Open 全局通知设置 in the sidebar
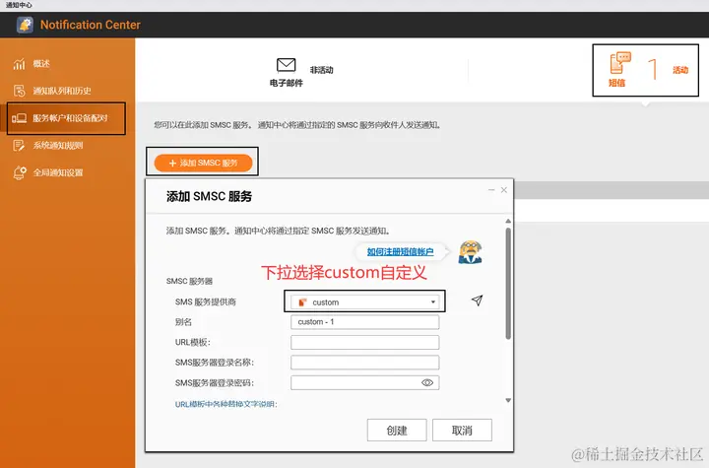Screen dimensions: 709x468 pos(57,172)
